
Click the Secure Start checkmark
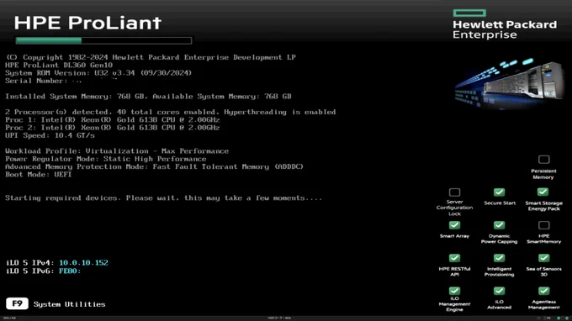click(x=499, y=192)
